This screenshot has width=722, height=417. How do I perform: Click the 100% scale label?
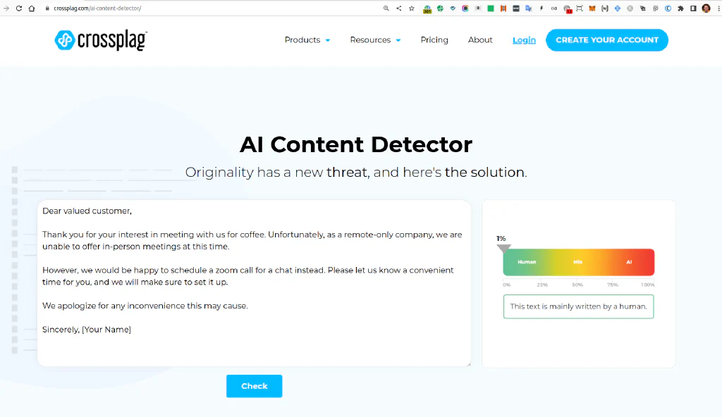coord(647,285)
